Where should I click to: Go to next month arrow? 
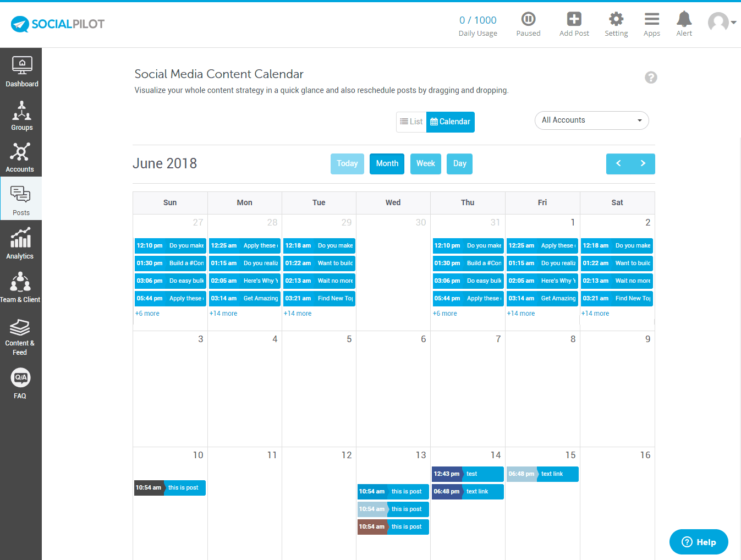click(x=643, y=163)
